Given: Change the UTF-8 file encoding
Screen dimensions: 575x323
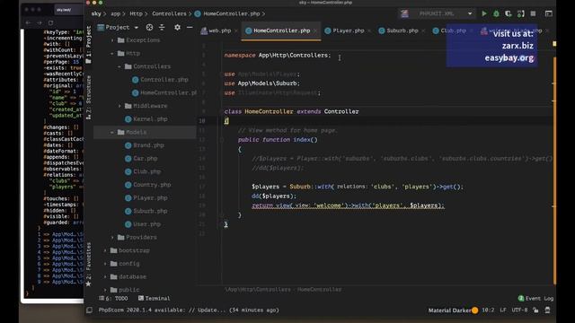Looking at the screenshot, I should point(519,310).
